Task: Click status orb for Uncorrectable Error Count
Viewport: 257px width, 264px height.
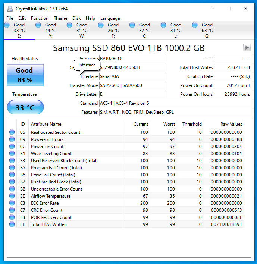Action: click(x=12, y=189)
